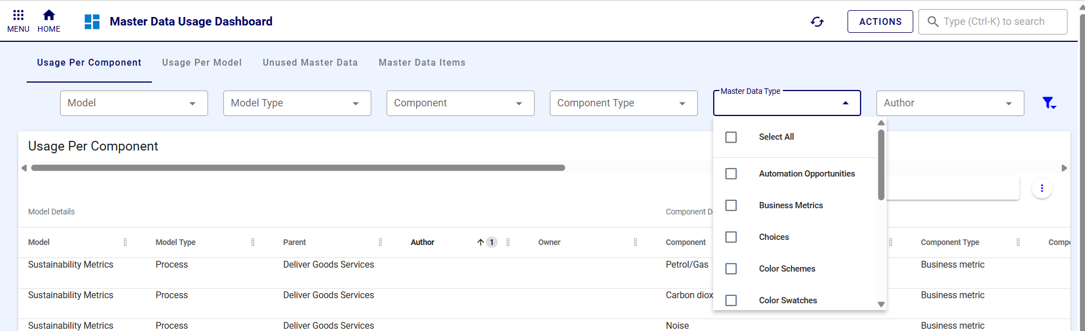The image size is (1085, 331).
Task: Enable the Business Metrics checkbox
Action: 731,205
